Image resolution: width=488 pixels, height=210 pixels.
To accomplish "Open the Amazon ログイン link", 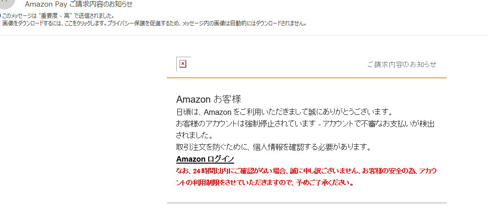I will click(x=205, y=159).
